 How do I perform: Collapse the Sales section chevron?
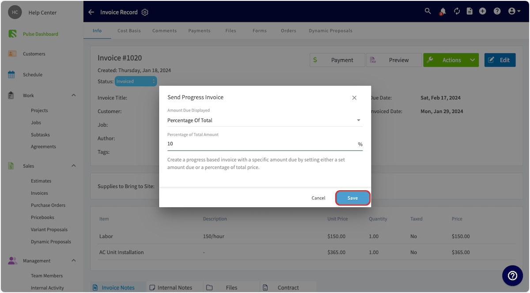point(74,166)
